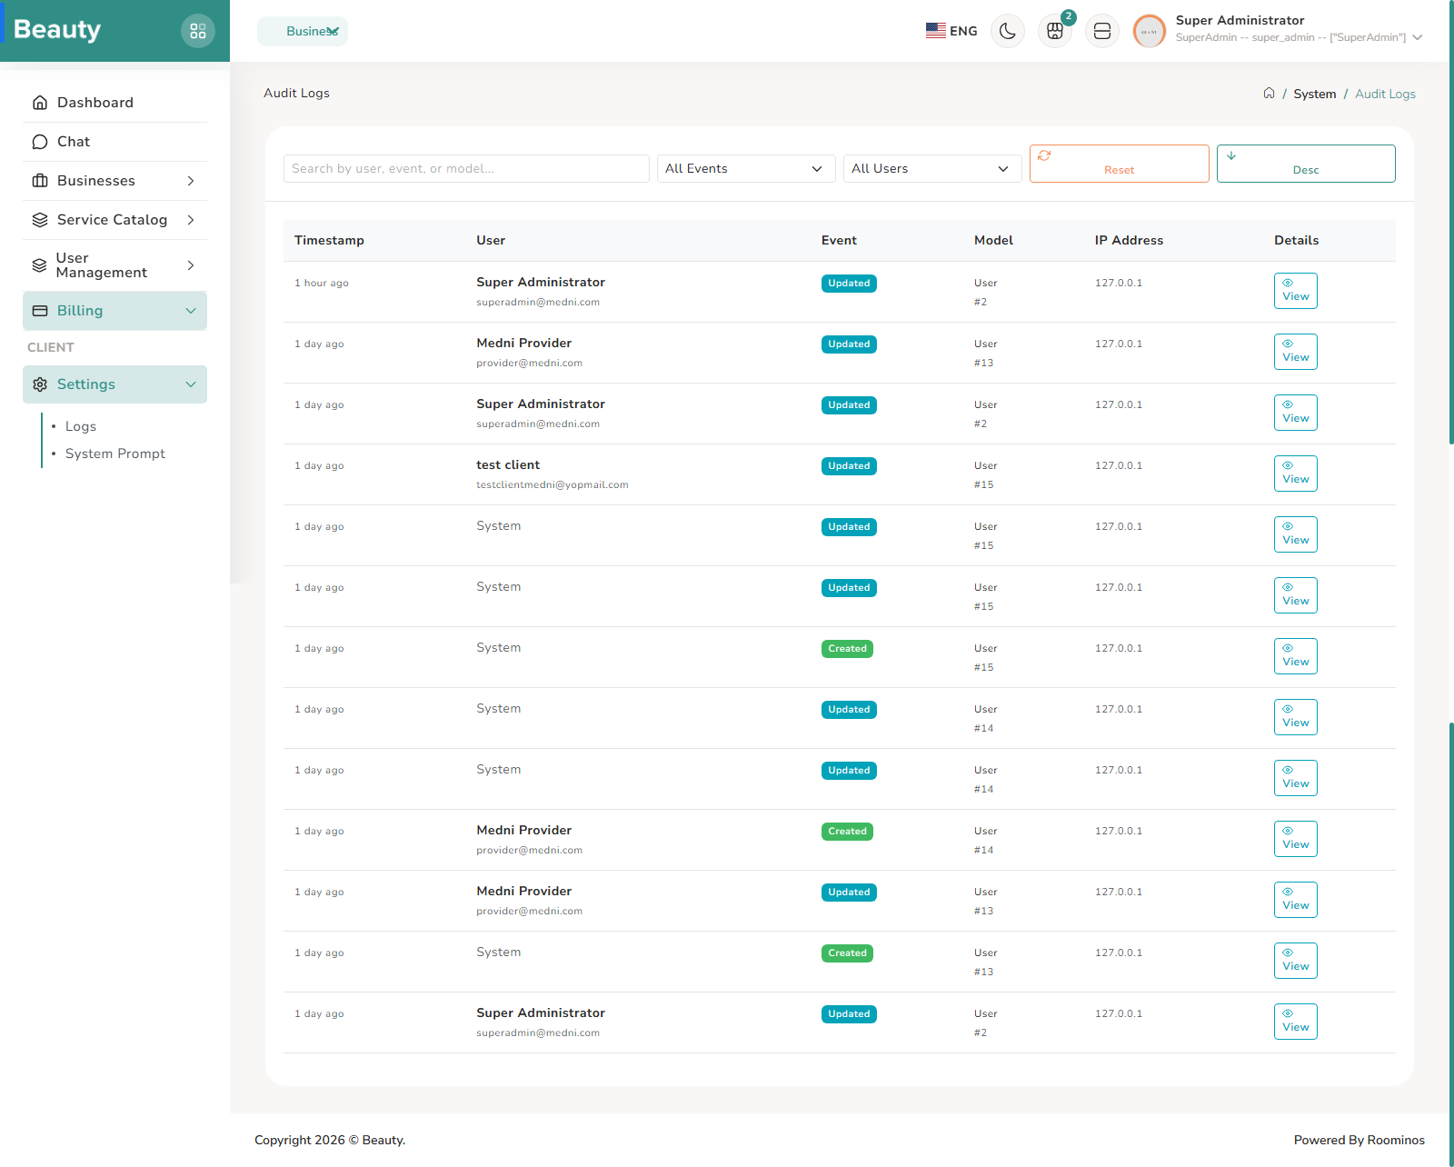Click the search by user, event, or model field

tap(465, 168)
